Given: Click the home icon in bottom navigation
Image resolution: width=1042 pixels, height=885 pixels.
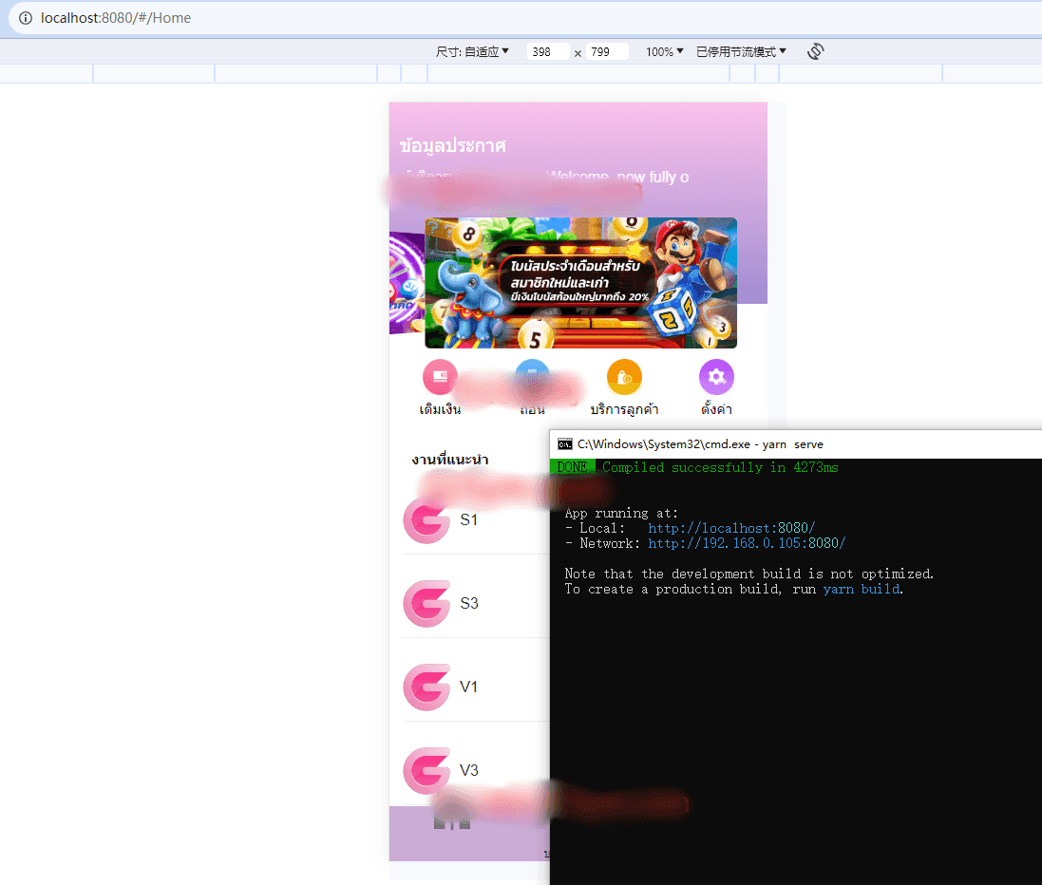Looking at the screenshot, I should (451, 819).
